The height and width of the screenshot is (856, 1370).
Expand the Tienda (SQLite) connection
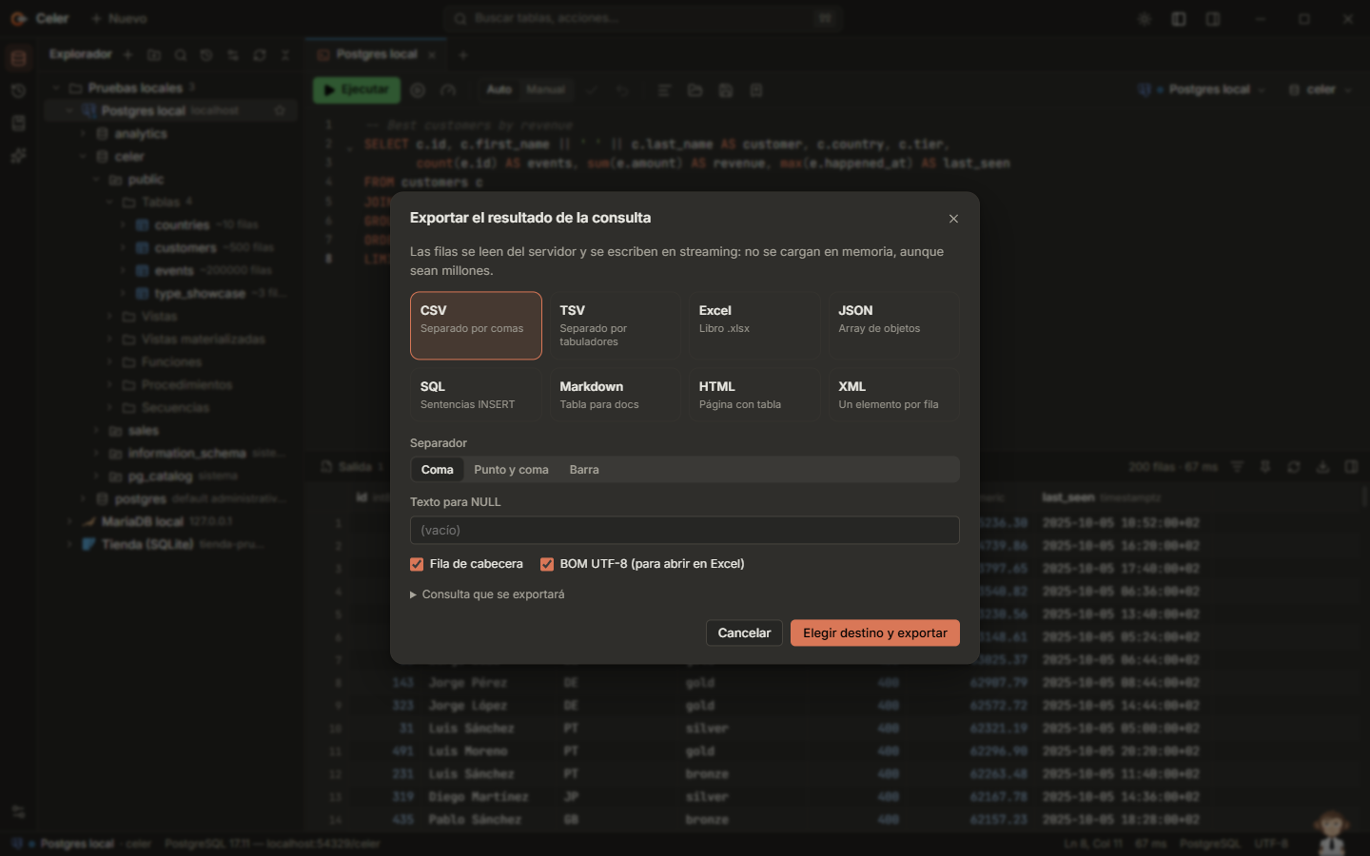pos(68,545)
